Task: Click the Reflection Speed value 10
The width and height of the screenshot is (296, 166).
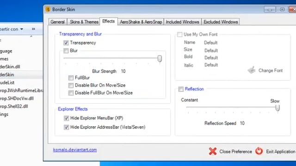Action: (x=242, y=123)
